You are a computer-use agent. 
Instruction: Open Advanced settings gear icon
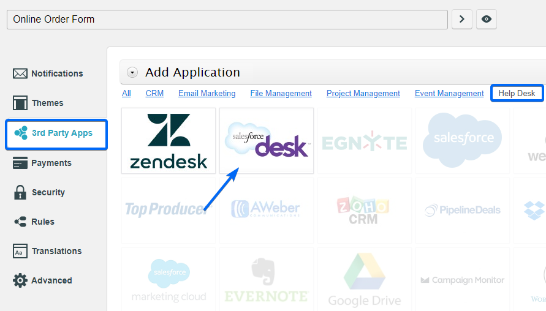[20, 280]
